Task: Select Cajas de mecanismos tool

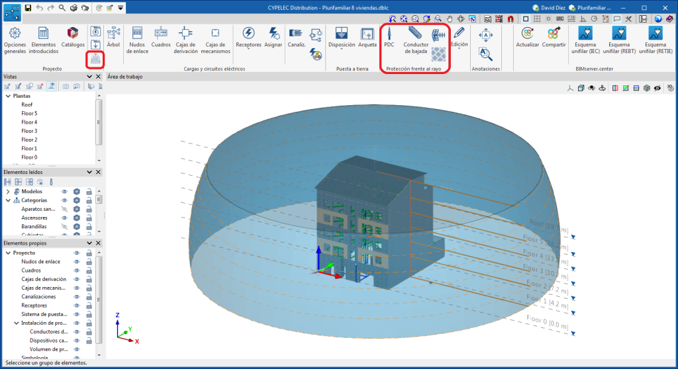Action: tap(215, 40)
